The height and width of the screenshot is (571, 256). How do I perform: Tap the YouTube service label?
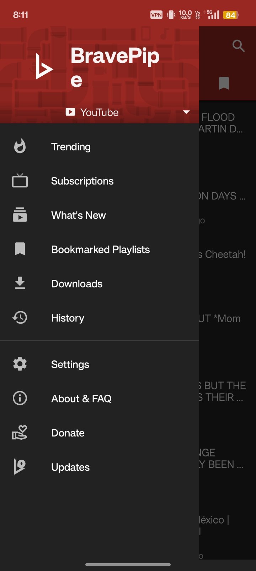point(99,112)
